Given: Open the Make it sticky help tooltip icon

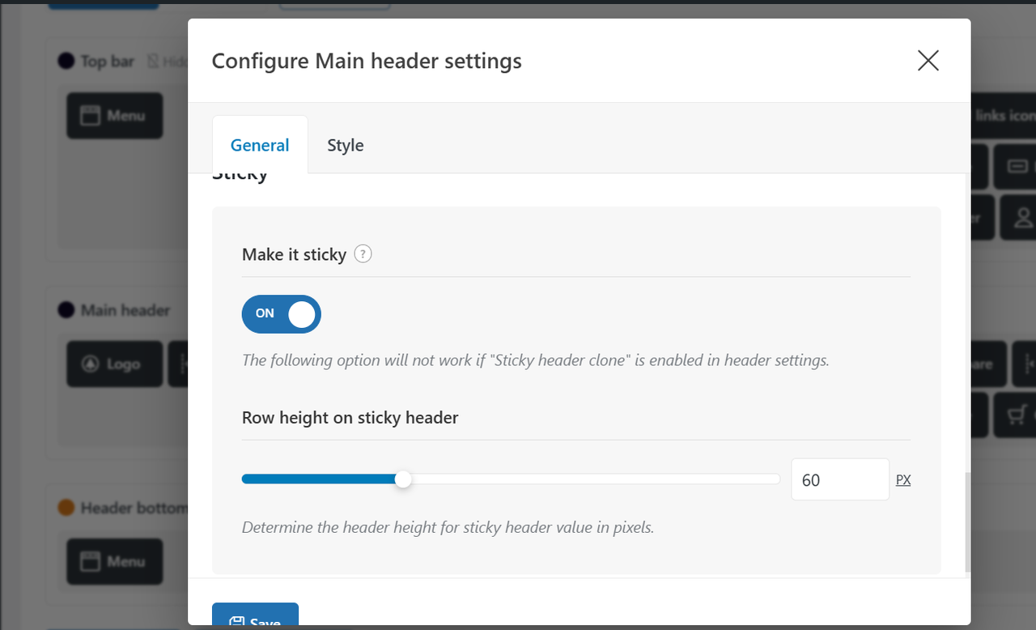Looking at the screenshot, I should click(363, 254).
